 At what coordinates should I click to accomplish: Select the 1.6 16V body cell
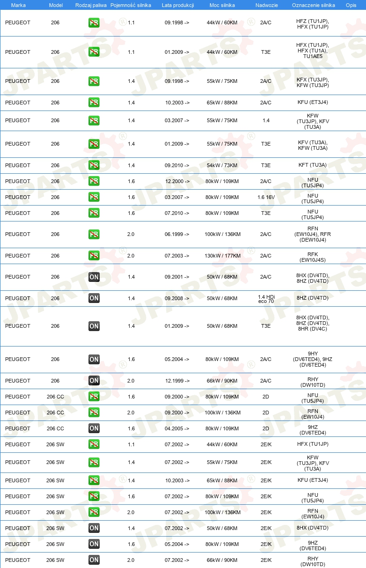click(266, 197)
